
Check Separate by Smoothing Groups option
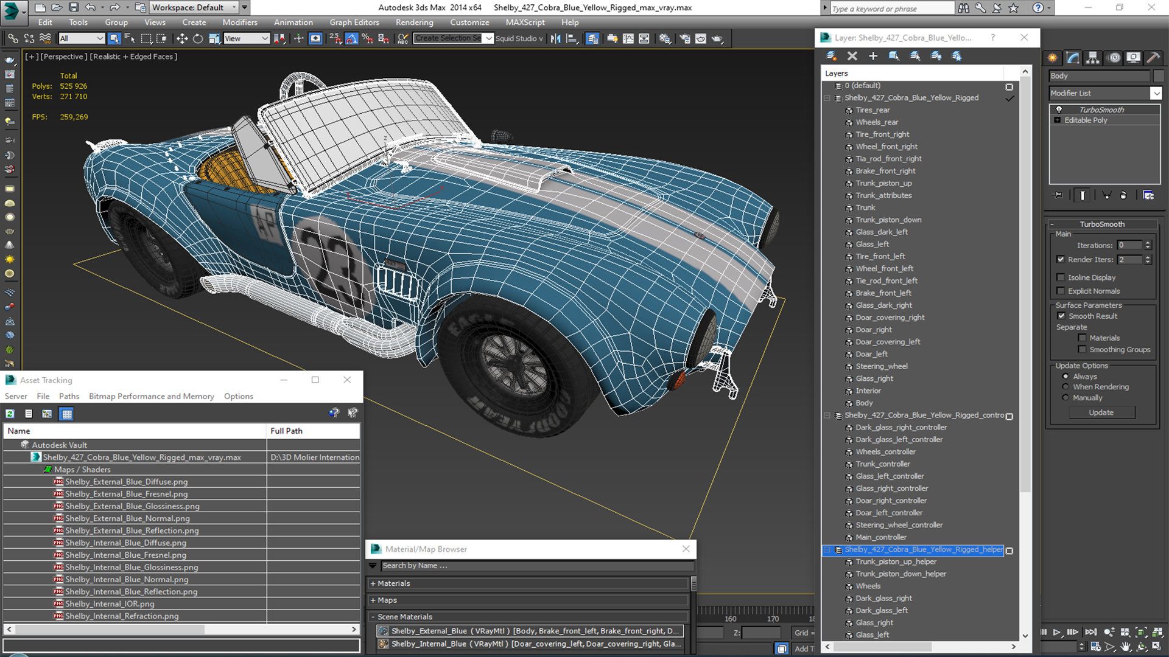pos(1082,349)
